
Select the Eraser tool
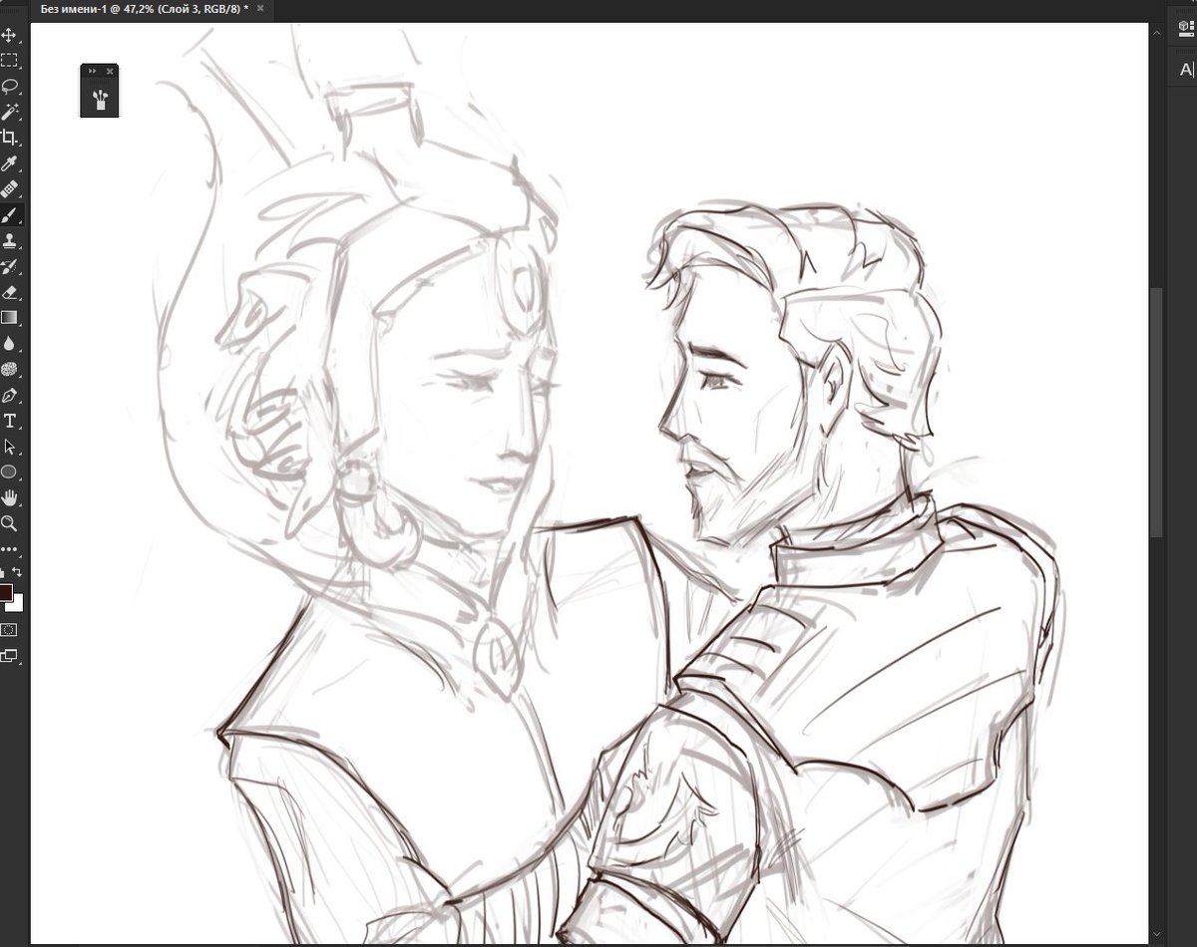point(9,292)
